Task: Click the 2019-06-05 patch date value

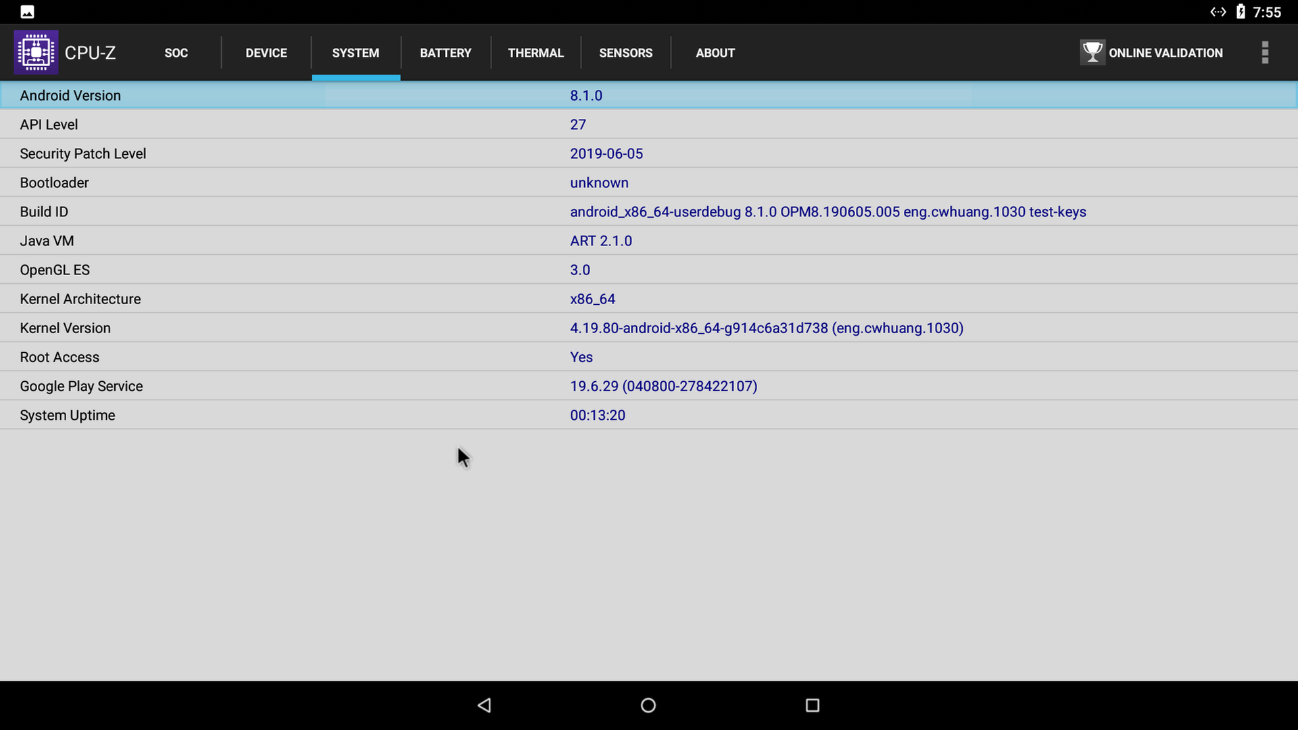Action: (606, 153)
